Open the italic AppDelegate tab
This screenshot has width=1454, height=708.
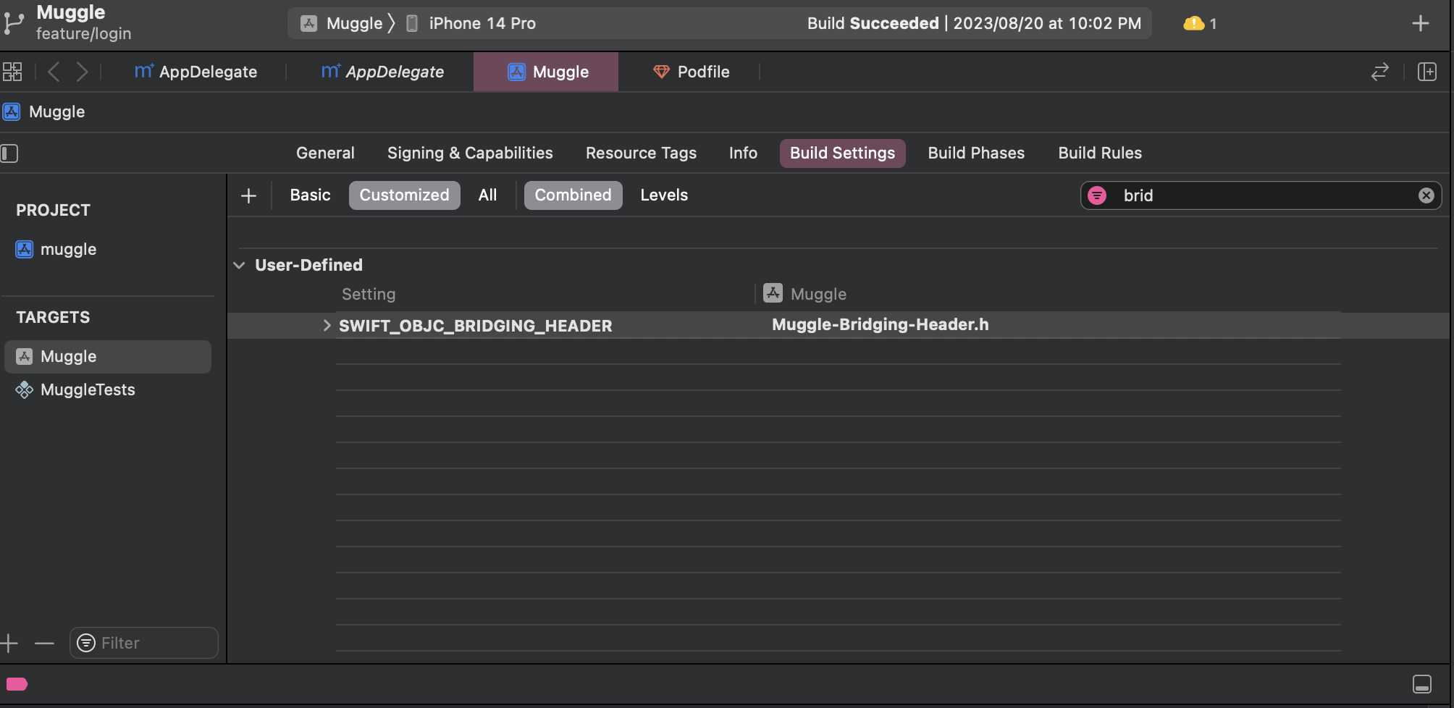[x=382, y=72]
